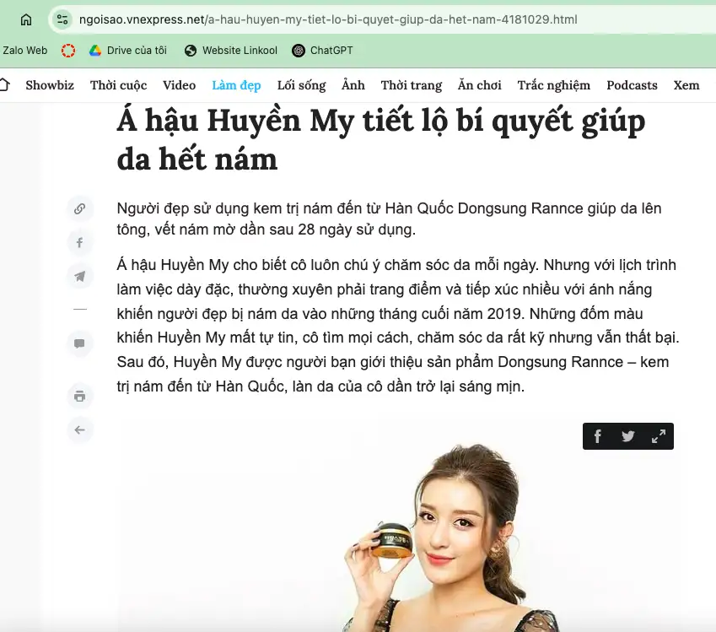Navigate to the Thời trang section

click(x=411, y=85)
